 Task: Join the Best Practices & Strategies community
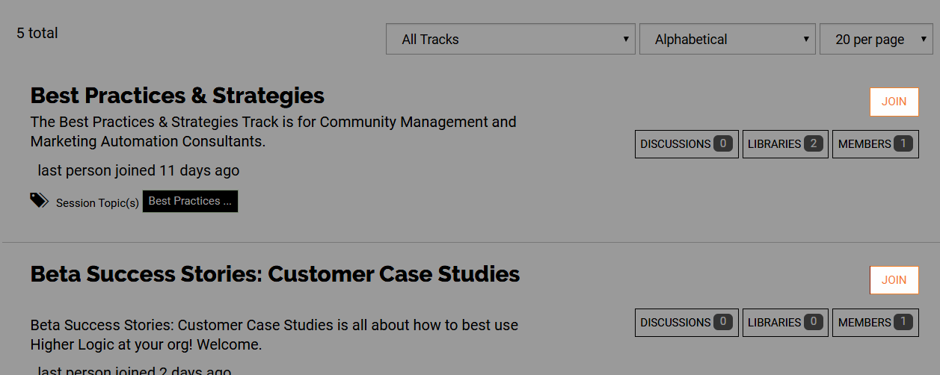[x=894, y=102]
